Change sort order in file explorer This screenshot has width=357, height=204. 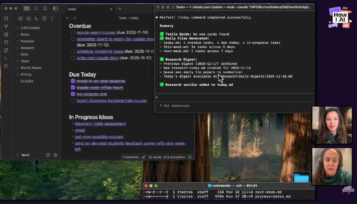click(36, 18)
